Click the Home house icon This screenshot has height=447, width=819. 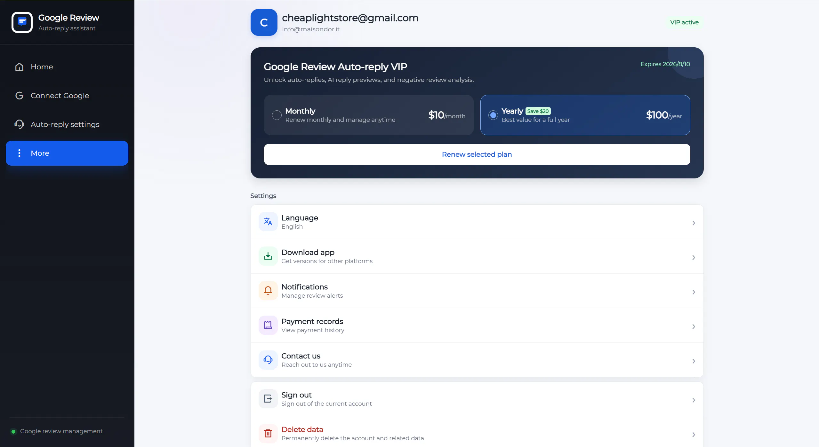20,67
